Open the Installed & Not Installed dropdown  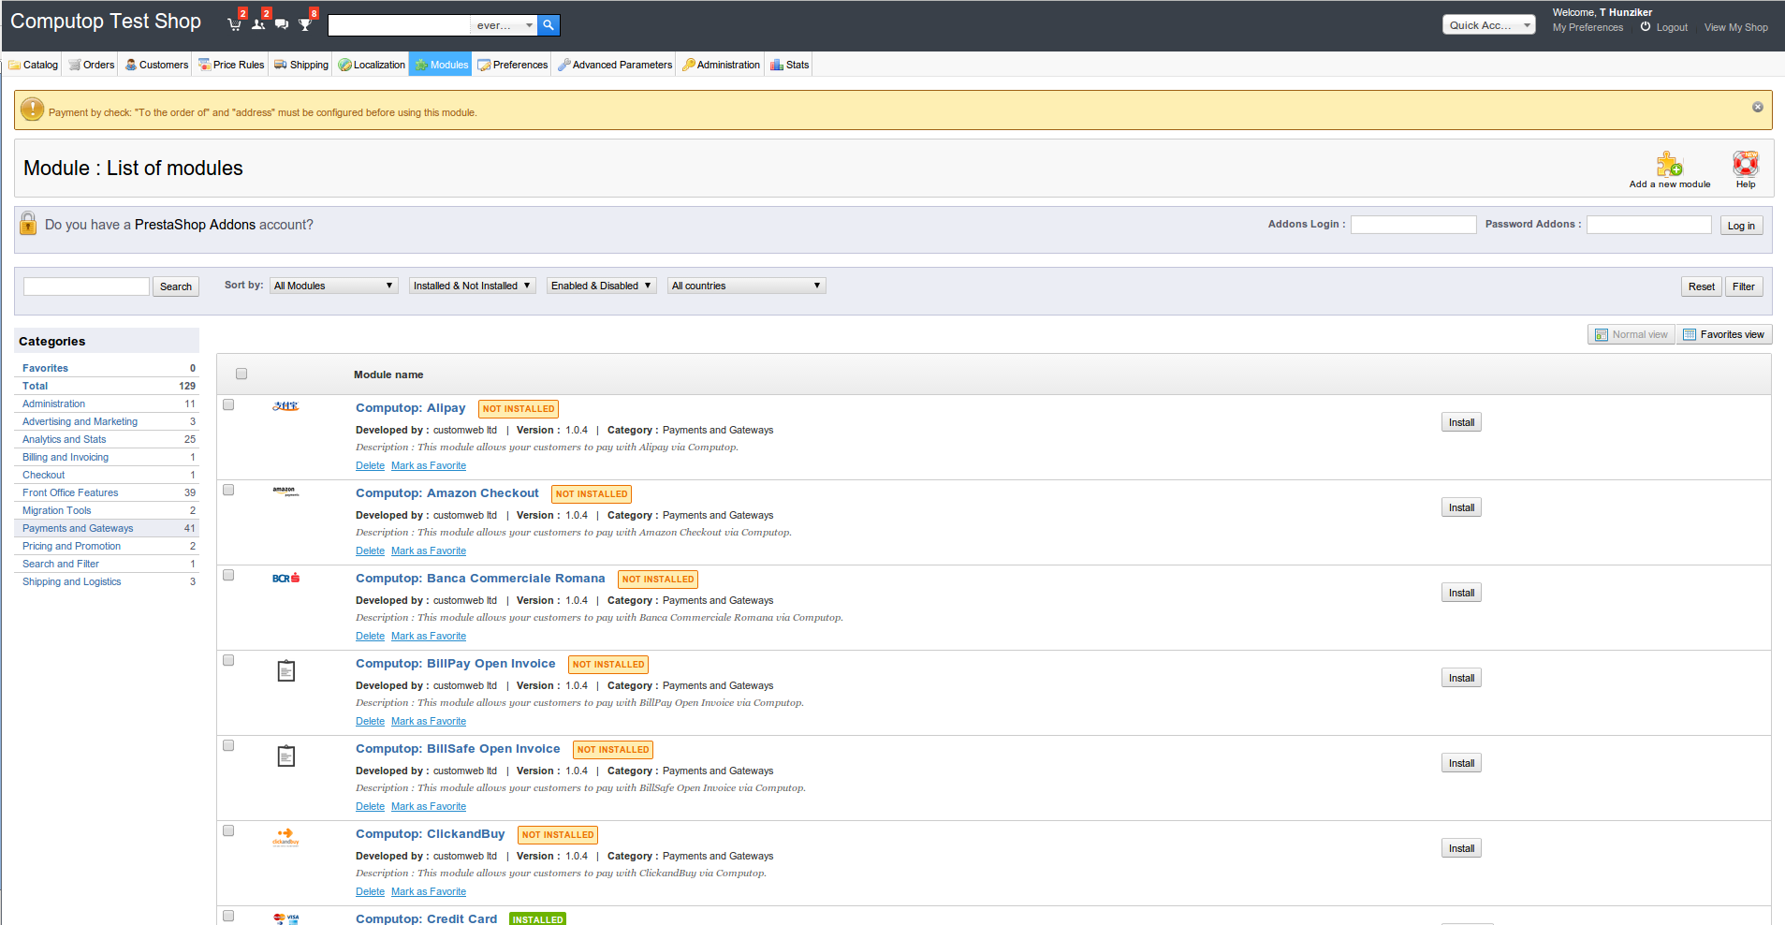472,286
